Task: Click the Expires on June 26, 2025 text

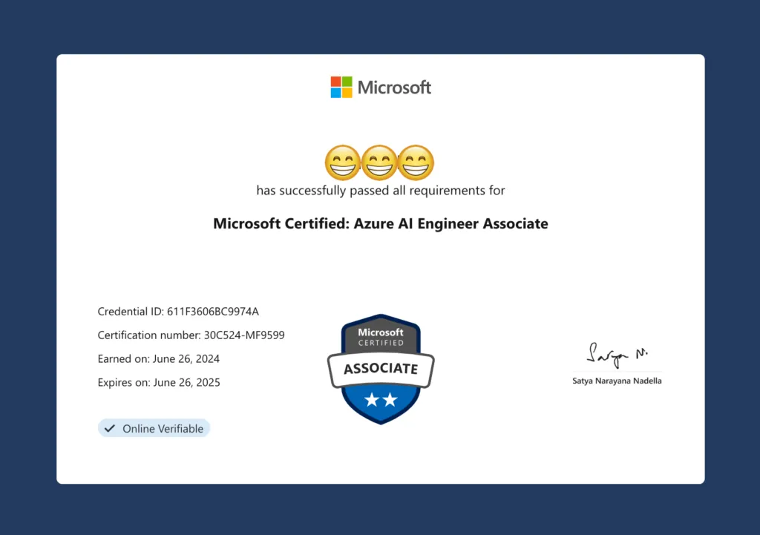Action: pyautogui.click(x=158, y=382)
